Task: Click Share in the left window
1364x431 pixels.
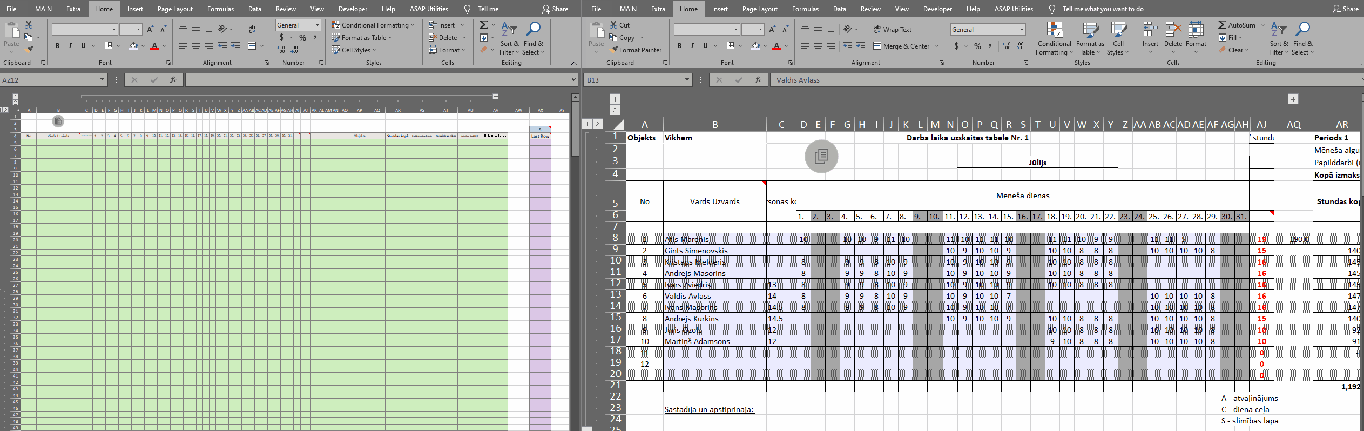Action: 555,9
